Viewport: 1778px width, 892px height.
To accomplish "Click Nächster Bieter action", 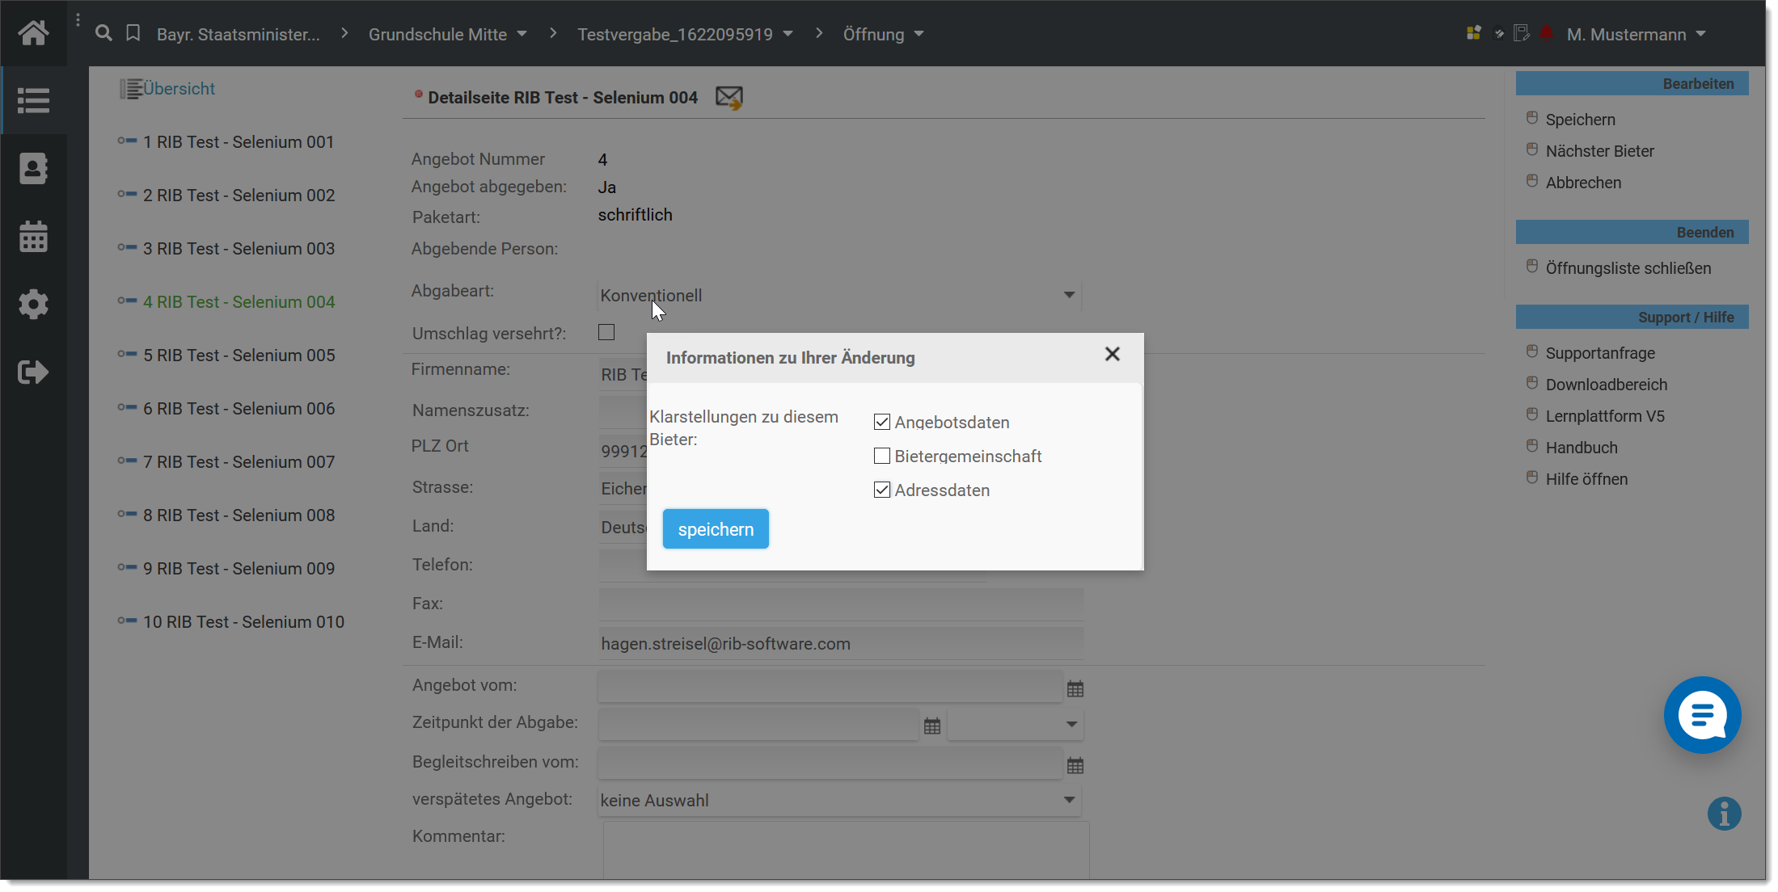I will tap(1599, 151).
